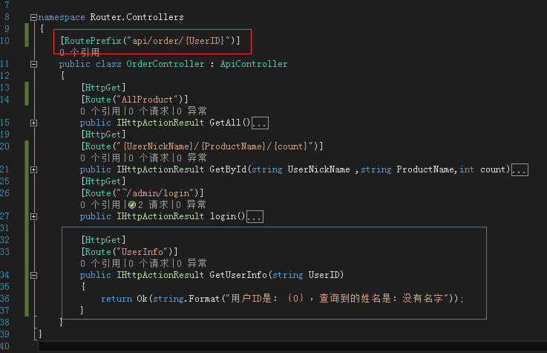Click the horizontal scrollbar at the bottom
The image size is (547, 353).
[x=292, y=347]
